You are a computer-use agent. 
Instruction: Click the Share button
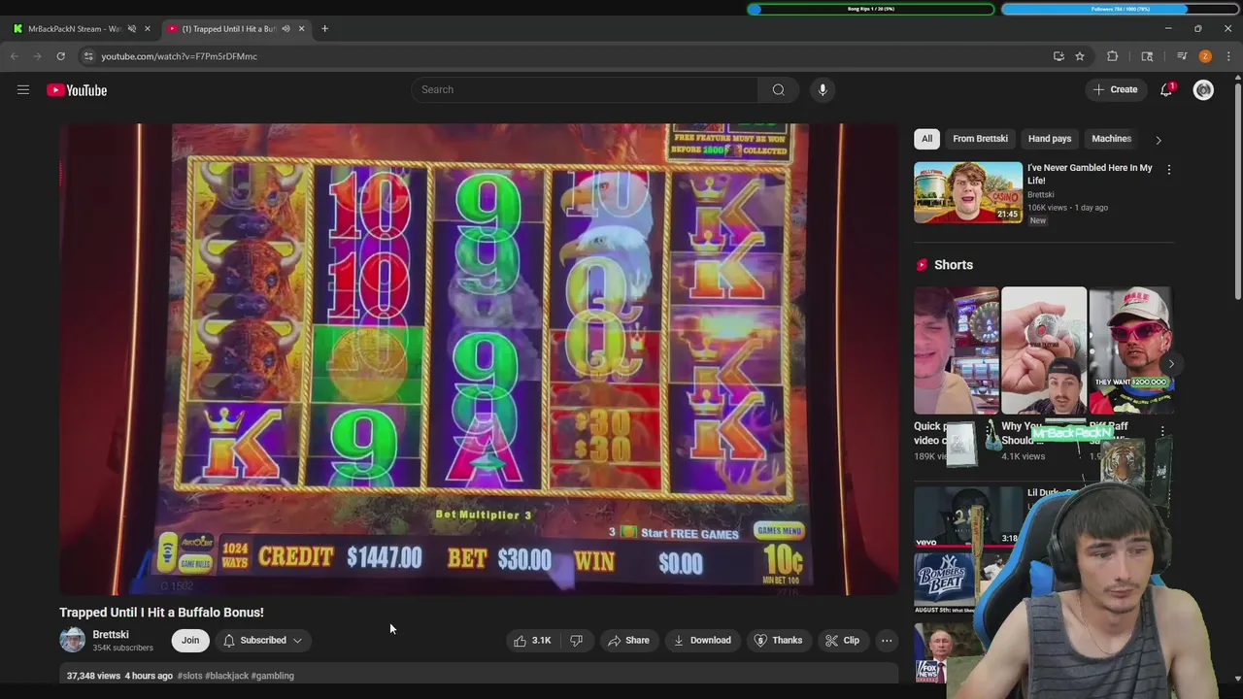(x=627, y=640)
